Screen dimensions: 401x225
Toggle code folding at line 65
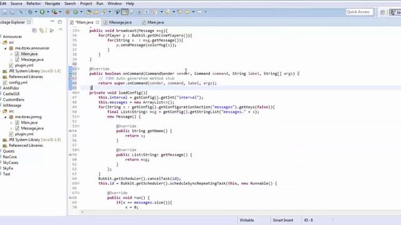[x=78, y=183]
